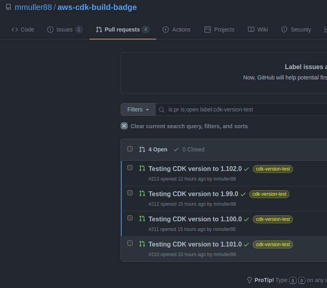Select checkbox for PR #213 version 1.102.0
The width and height of the screenshot is (327, 288).
tap(130, 168)
